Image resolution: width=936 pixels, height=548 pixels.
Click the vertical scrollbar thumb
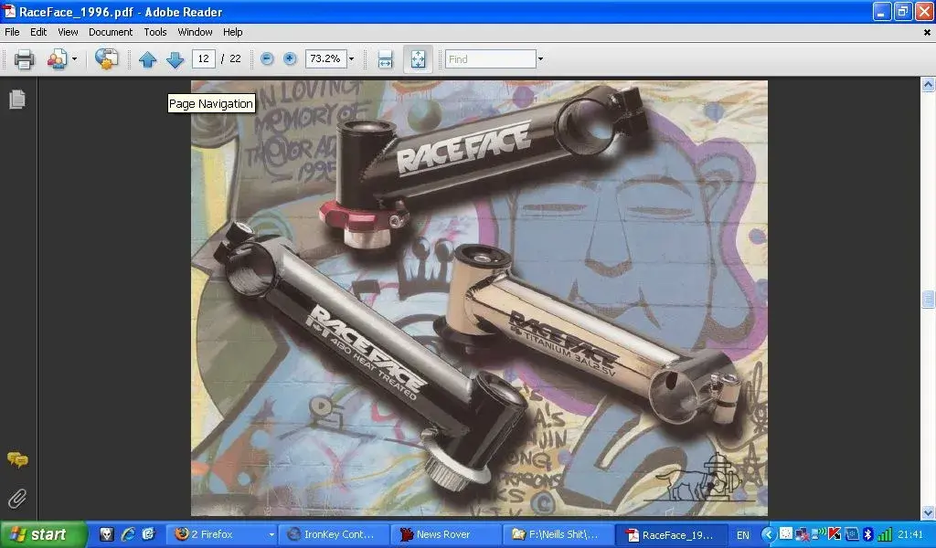coord(928,299)
